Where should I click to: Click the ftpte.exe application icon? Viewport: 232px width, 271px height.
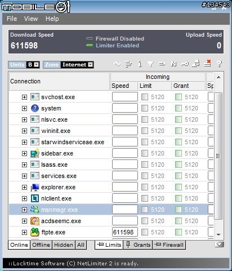click(35, 232)
